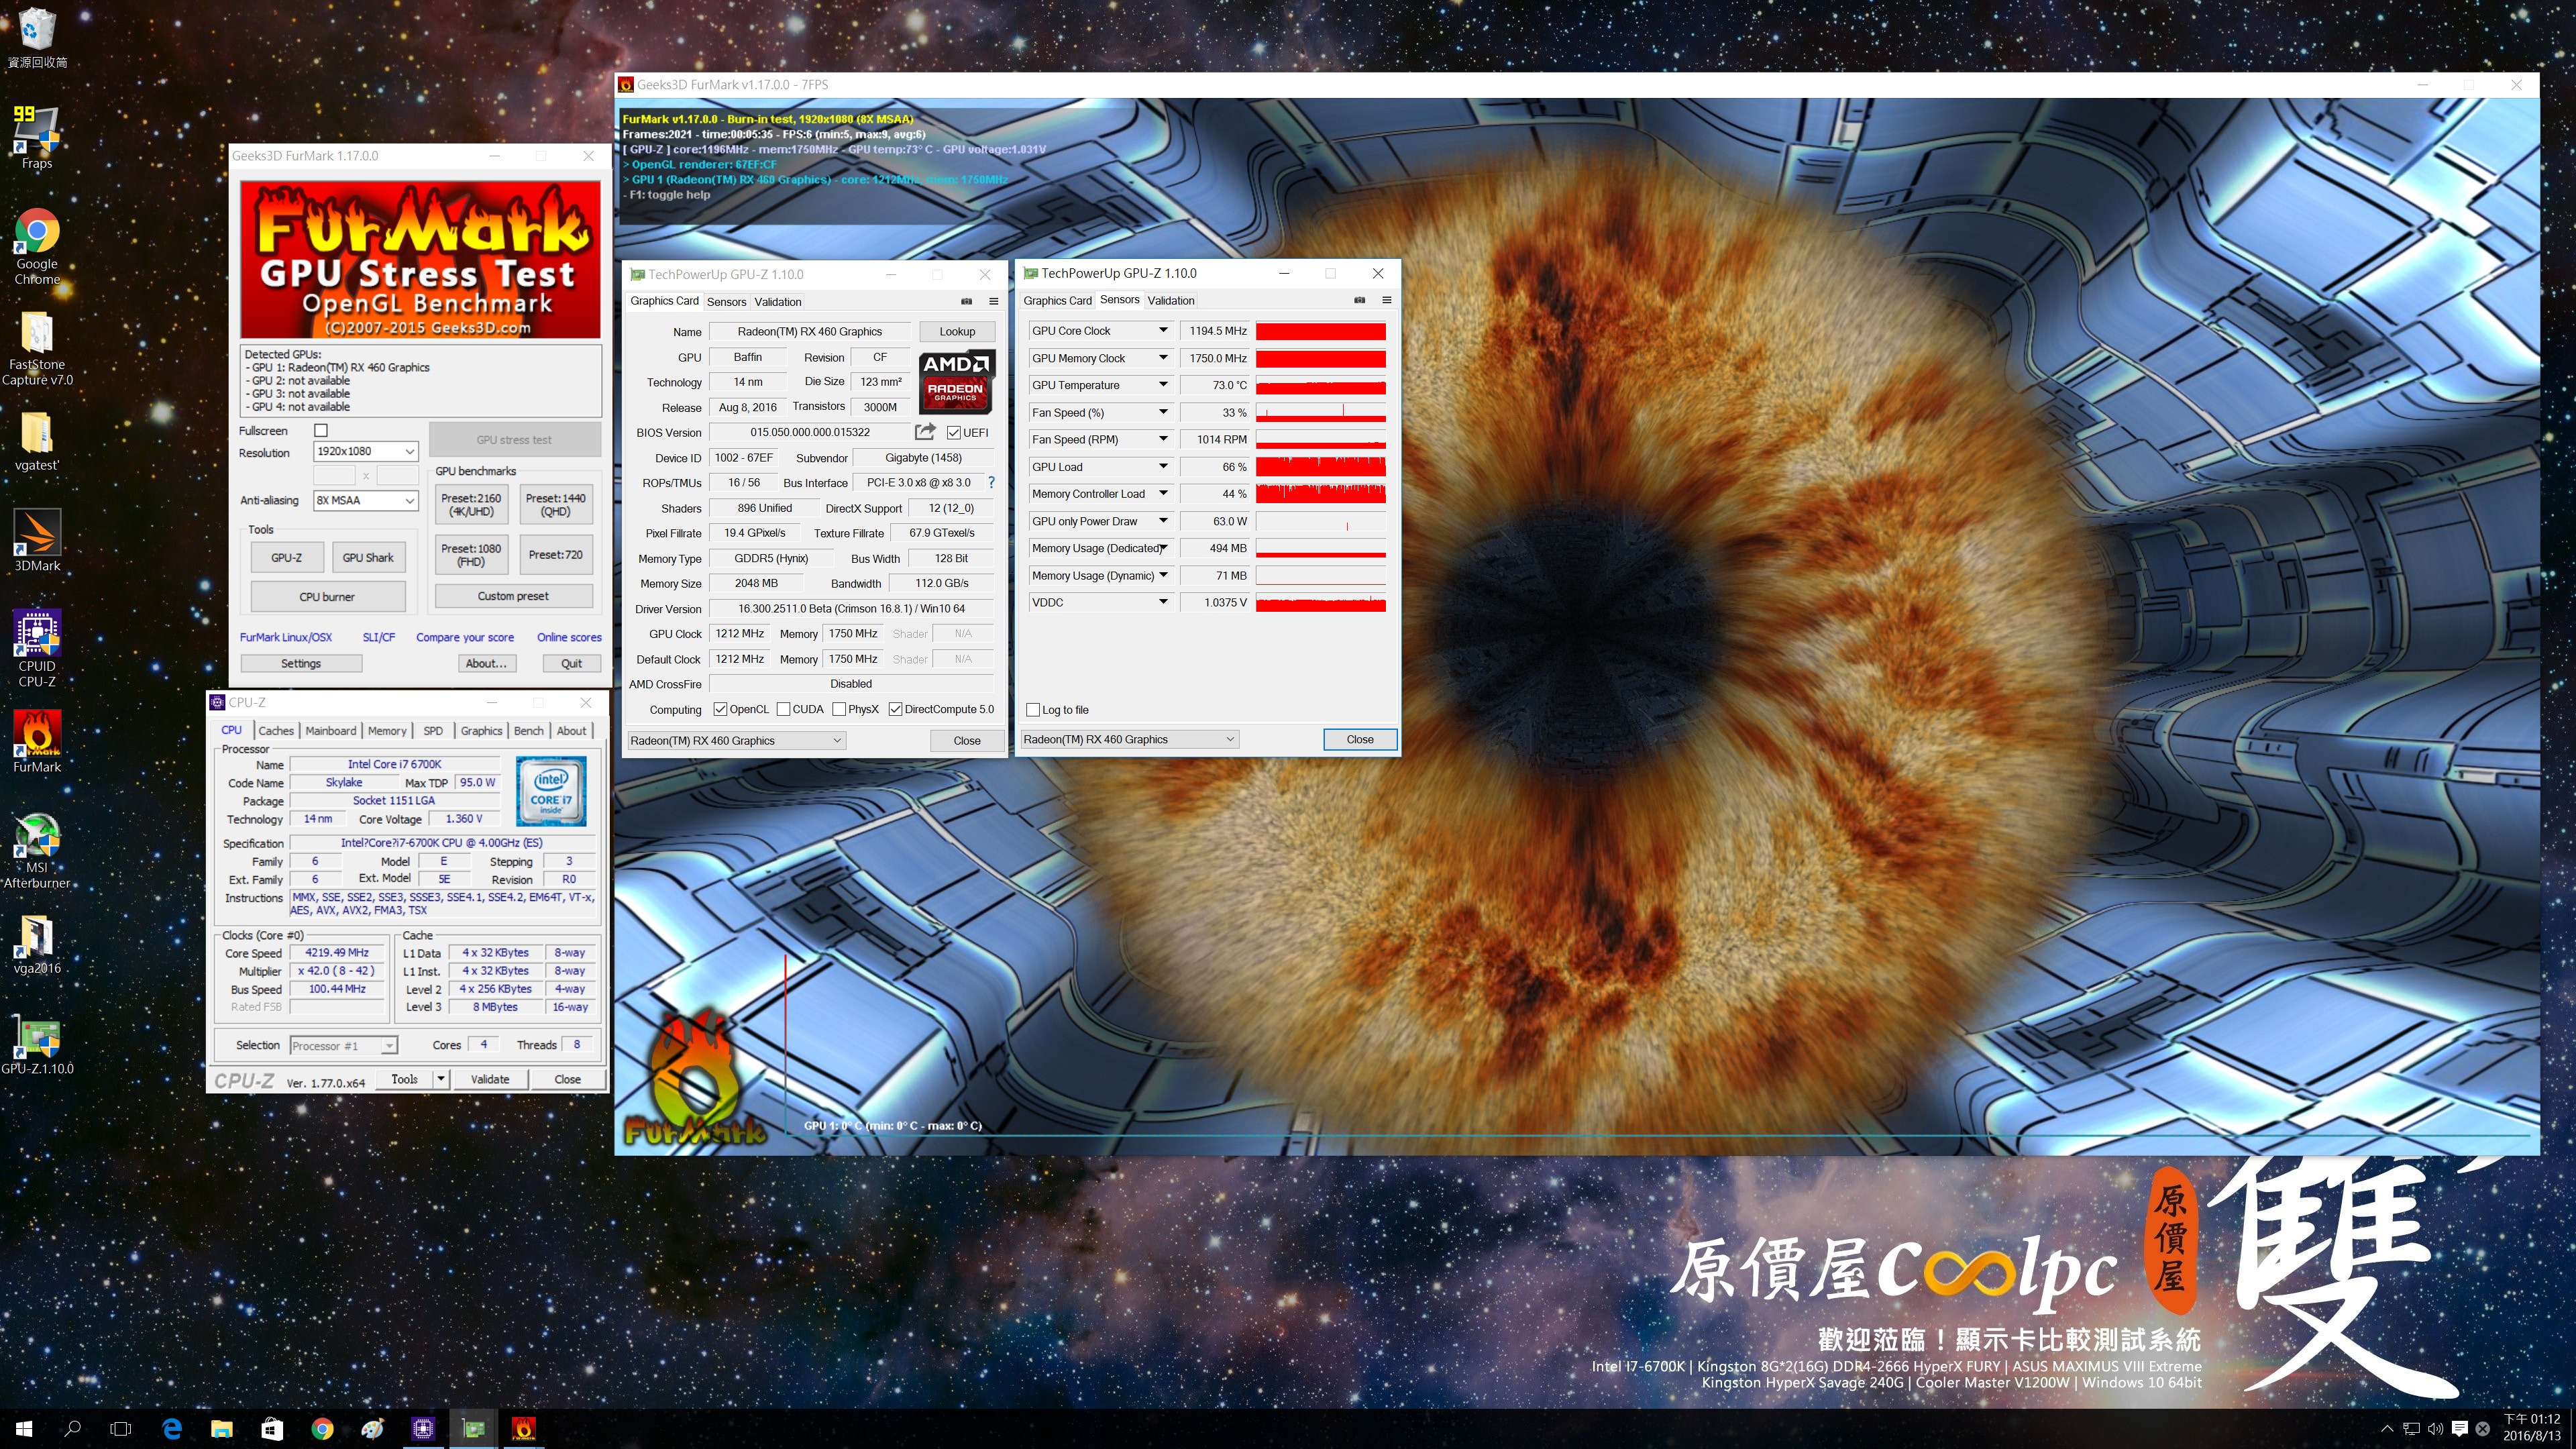Click the system clock in the taskbar
This screenshot has height=1449, width=2576.
pos(2531,1428)
